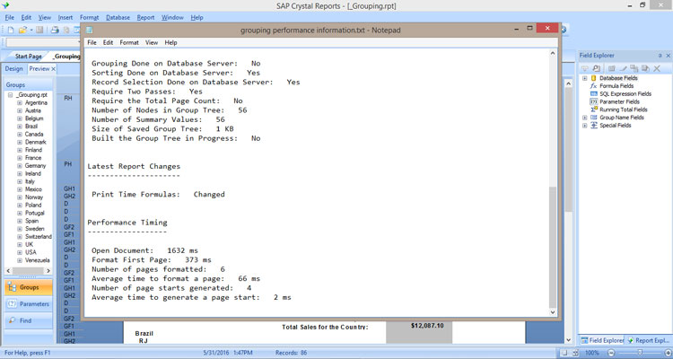
Task: Click the Duplicate icon in Field Explorer toolbar
Action: click(634, 68)
